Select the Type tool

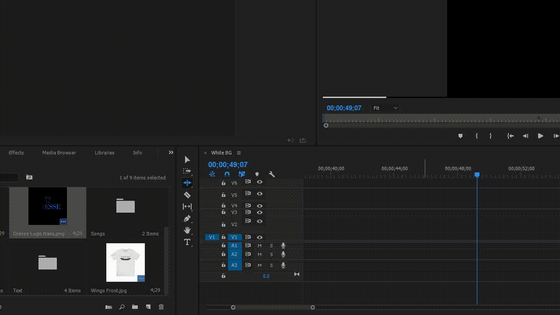coord(187,242)
